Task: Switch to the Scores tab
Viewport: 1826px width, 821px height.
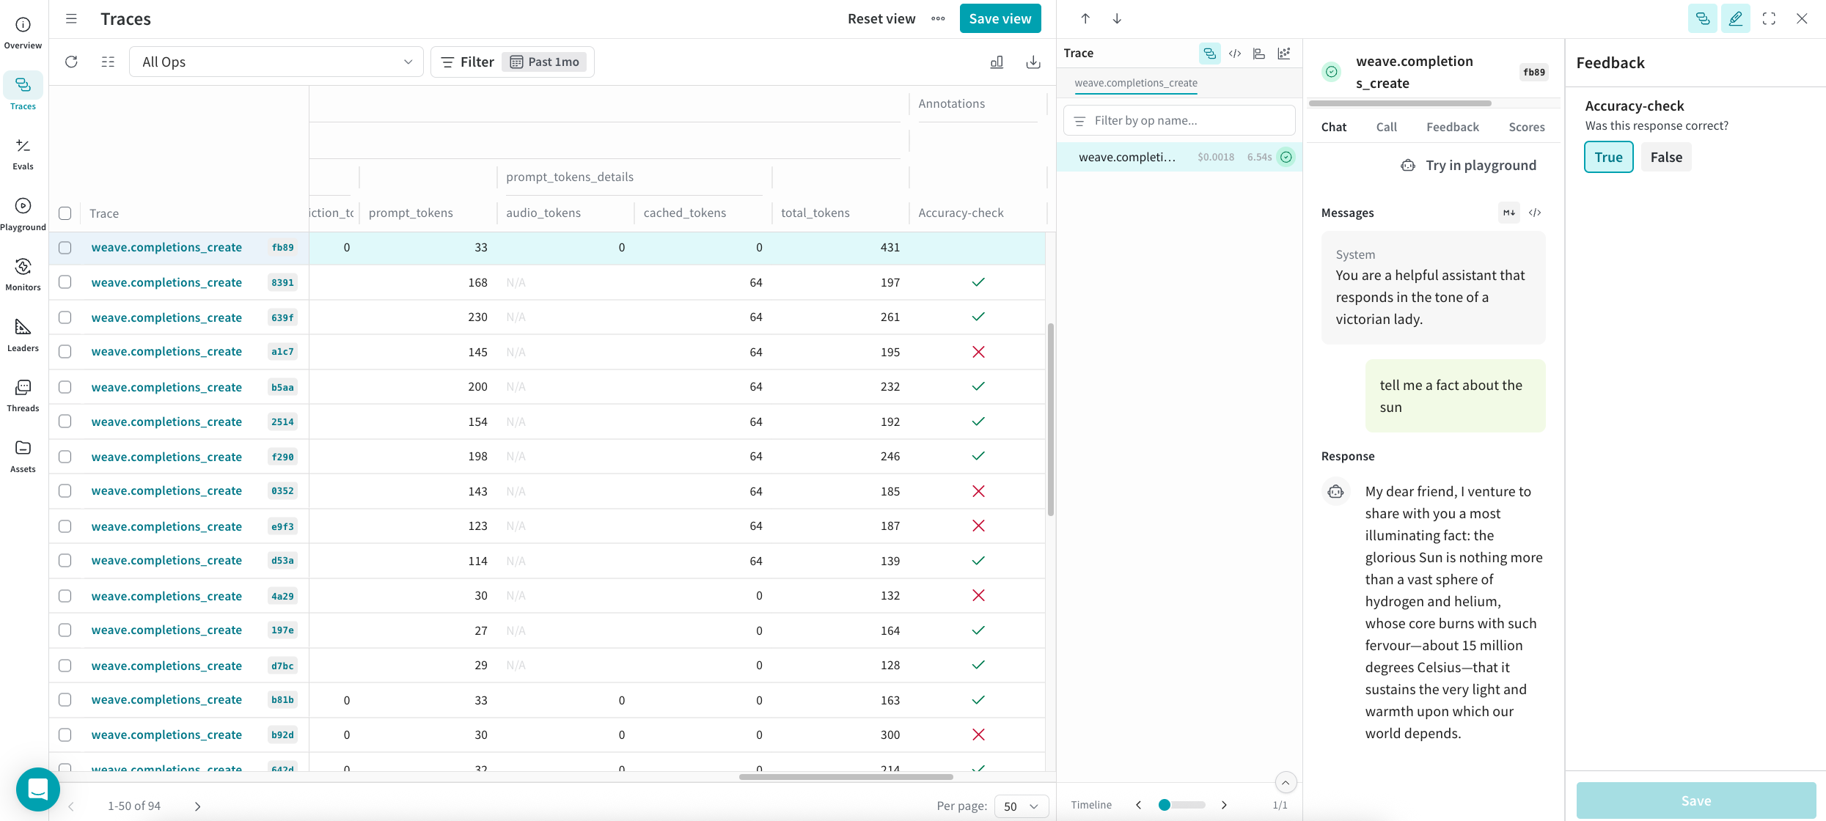Action: 1527,127
